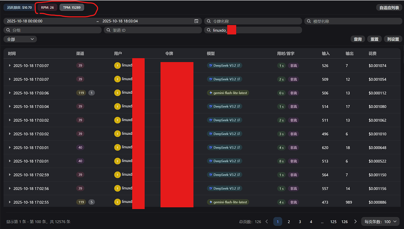Viewport: 404px width, 229px height.
Task: Click the gemini-flash-lite-latest tag at 17:03:06
Action: (228, 93)
